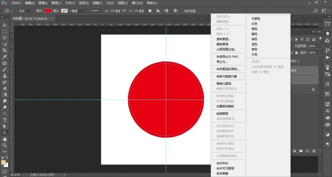Select the Path Selection arrow tool
This screenshot has height=177, width=332.
point(4,126)
